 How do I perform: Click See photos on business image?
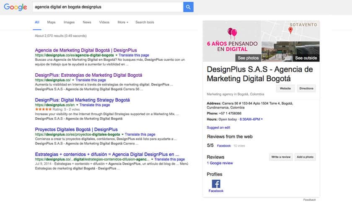[248, 58]
